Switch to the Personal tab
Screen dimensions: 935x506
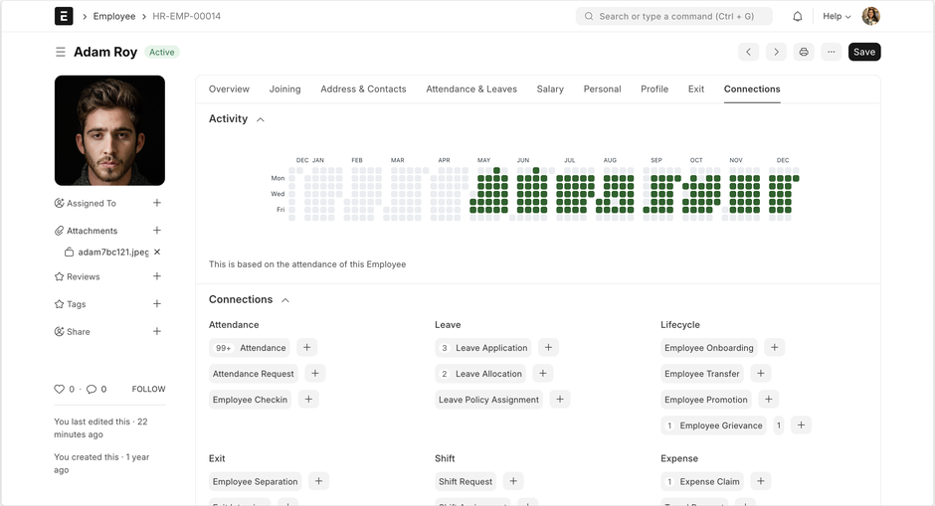coord(602,88)
